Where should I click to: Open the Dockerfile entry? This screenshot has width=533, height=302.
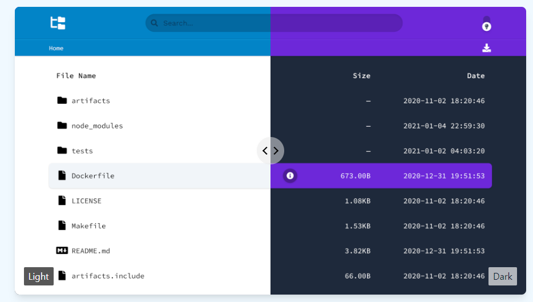pyautogui.click(x=93, y=176)
